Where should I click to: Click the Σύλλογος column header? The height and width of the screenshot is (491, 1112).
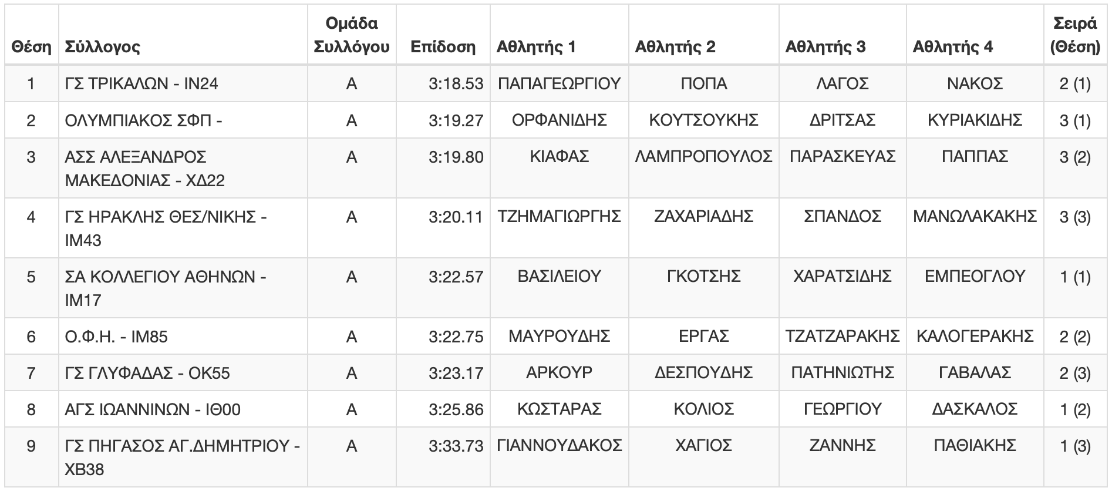point(103,47)
